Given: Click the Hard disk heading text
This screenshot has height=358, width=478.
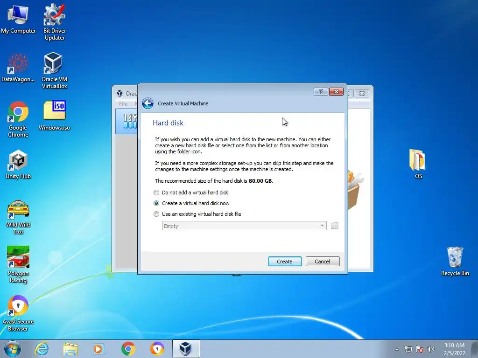Looking at the screenshot, I should (x=168, y=123).
